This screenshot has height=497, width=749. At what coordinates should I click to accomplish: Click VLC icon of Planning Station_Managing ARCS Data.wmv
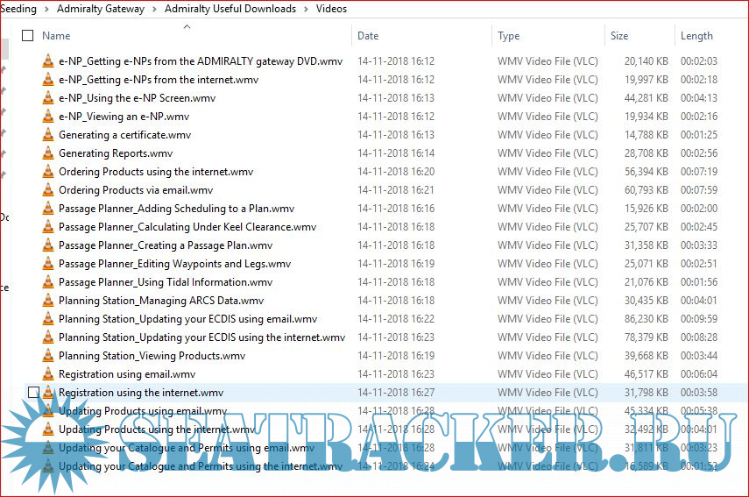point(48,301)
